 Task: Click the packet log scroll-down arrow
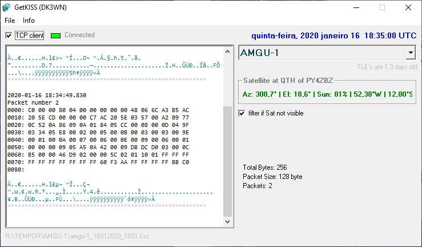pyautogui.click(x=227, y=222)
